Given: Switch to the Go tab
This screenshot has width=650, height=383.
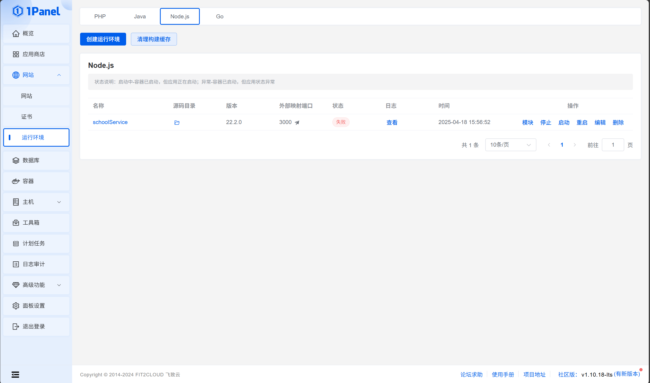Looking at the screenshot, I should (x=220, y=17).
